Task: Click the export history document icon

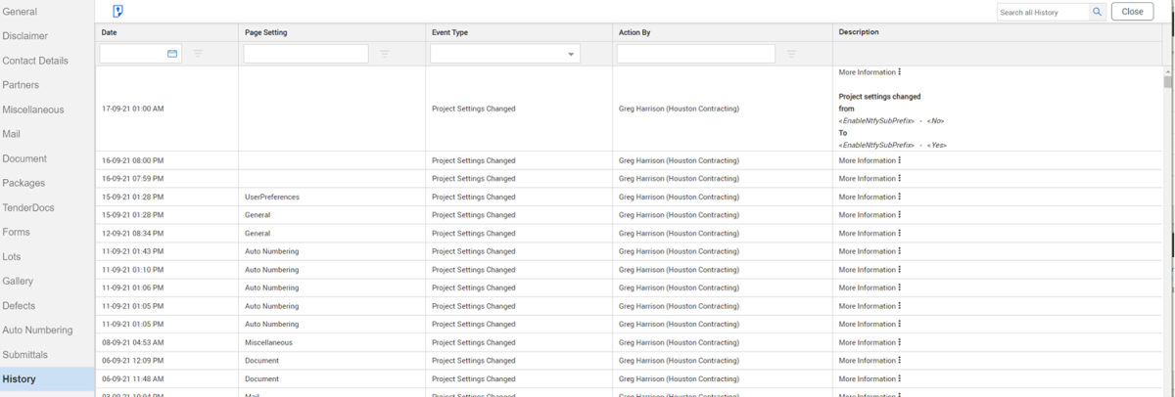Action: tap(117, 12)
